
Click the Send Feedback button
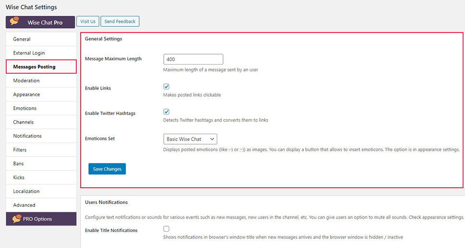pyautogui.click(x=120, y=22)
